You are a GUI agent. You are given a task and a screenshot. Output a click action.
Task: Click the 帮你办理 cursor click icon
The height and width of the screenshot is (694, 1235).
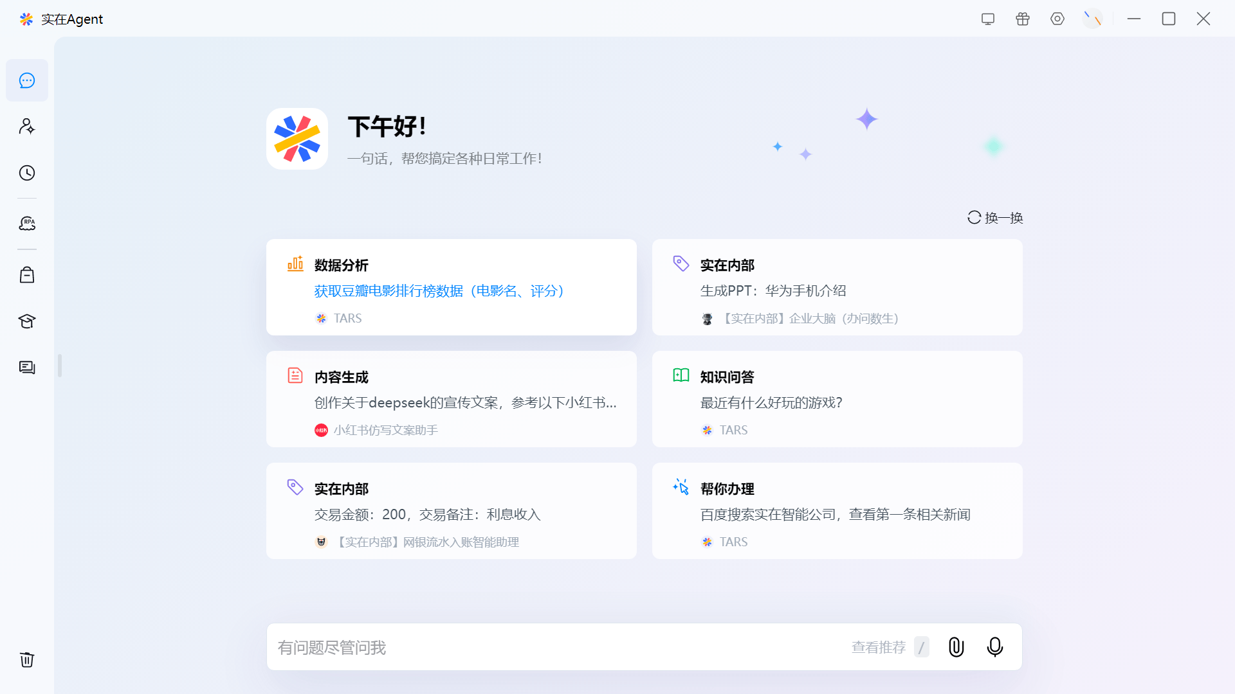point(681,487)
